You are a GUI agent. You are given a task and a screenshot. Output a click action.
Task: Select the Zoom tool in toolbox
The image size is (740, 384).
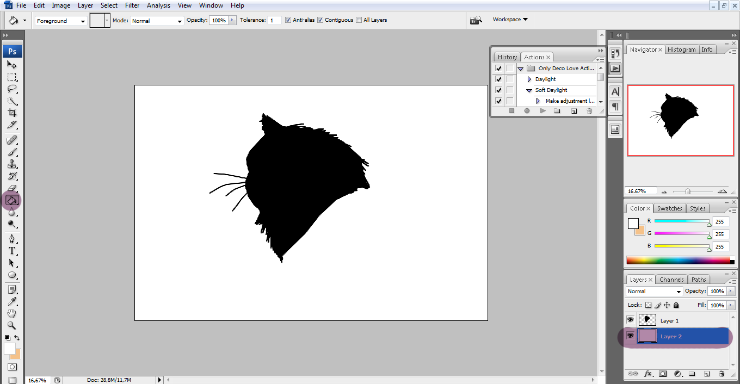(x=12, y=325)
